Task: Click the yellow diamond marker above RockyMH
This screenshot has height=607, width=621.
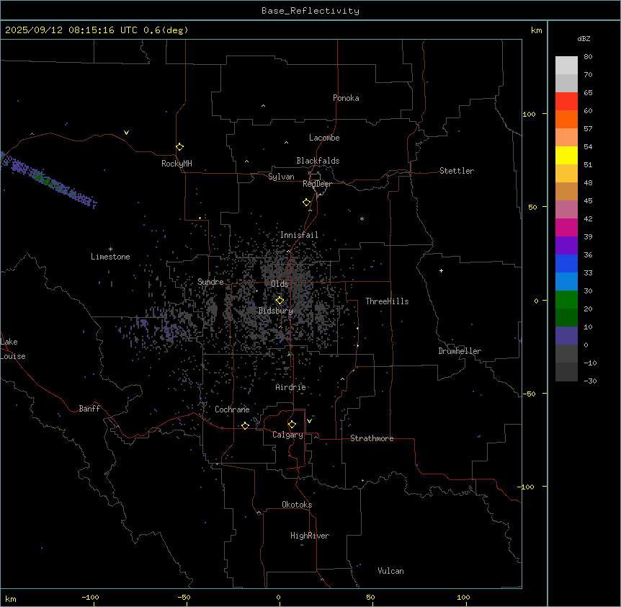Action: [180, 147]
